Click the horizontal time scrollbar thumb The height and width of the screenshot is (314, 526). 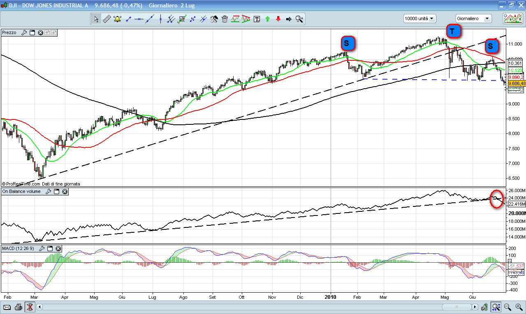(456, 307)
